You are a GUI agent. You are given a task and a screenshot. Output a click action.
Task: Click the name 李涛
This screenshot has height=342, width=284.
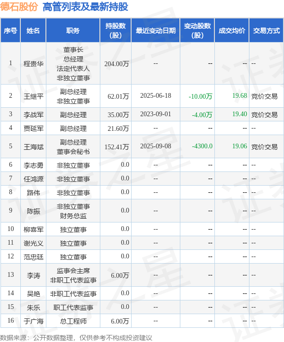pos(34,275)
